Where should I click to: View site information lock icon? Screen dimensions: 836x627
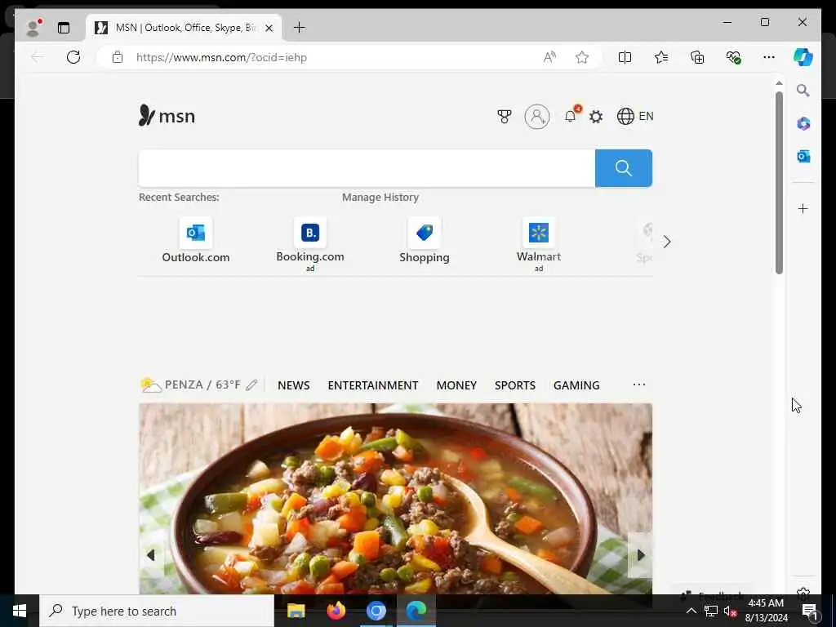pos(118,57)
